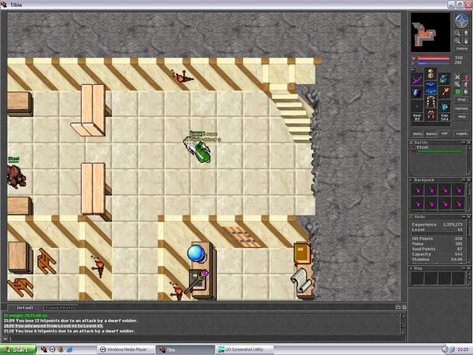Move minimap view one floor down

coord(466,41)
